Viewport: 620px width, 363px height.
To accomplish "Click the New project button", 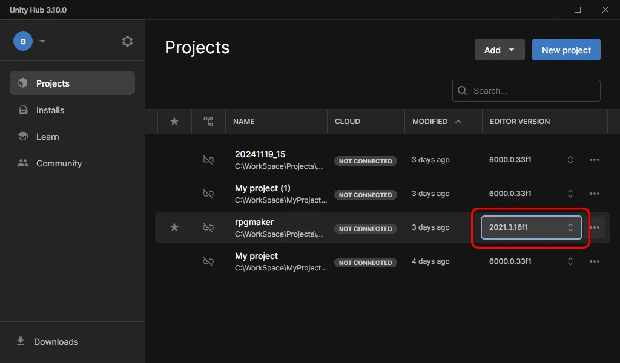I will (566, 50).
